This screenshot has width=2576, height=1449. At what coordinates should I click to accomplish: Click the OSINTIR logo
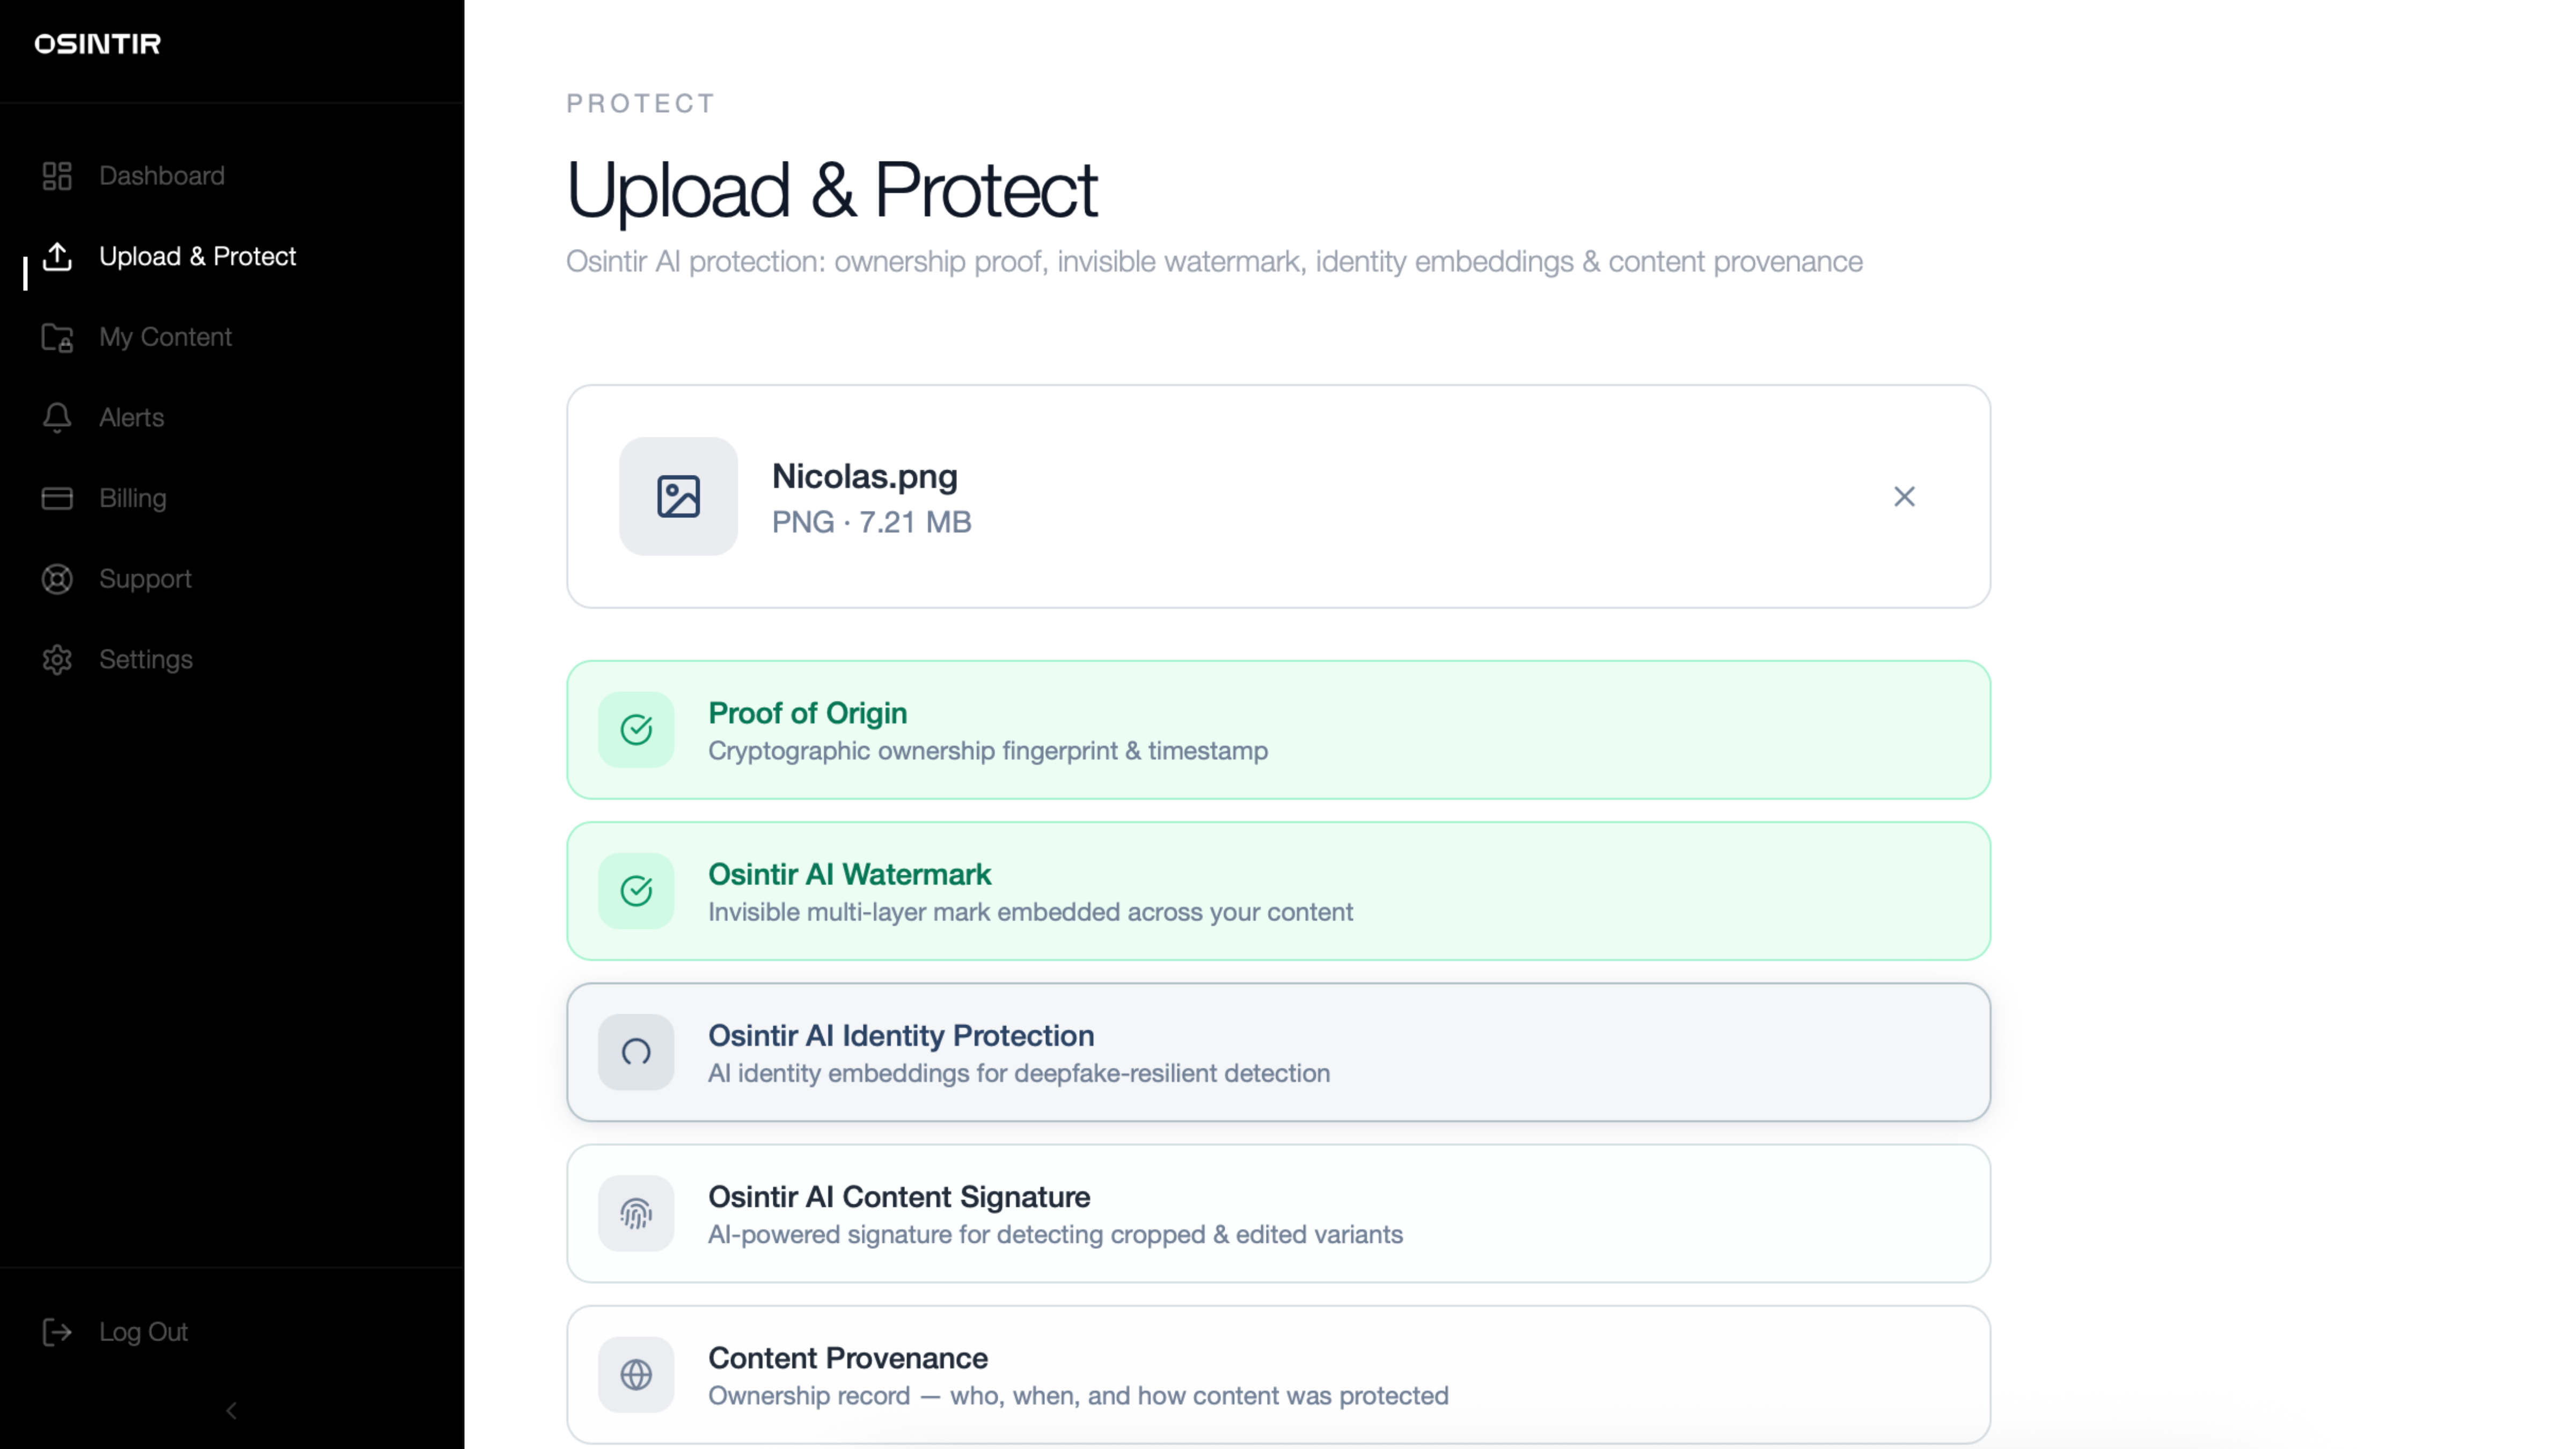click(x=98, y=44)
